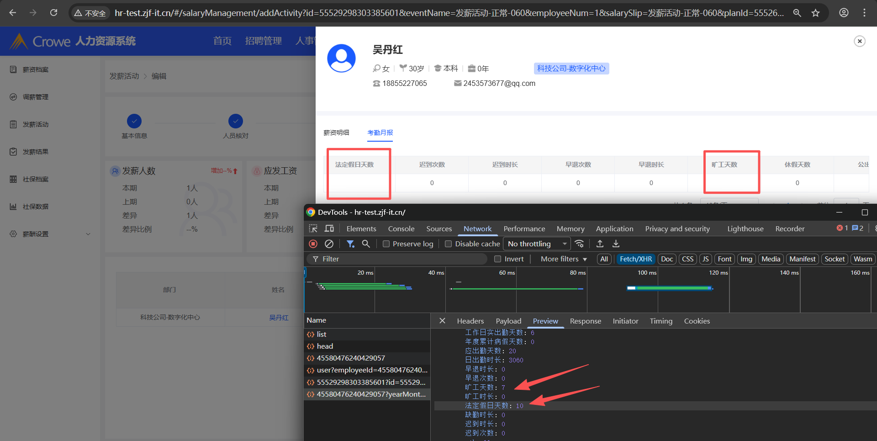Screen dimensions: 877x441
Task: Check the Disable cache option
Action: 449,244
